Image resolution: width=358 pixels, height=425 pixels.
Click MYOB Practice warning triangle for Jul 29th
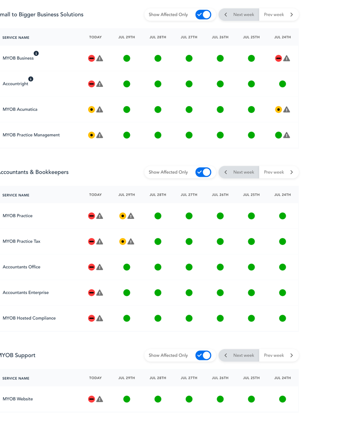click(131, 216)
